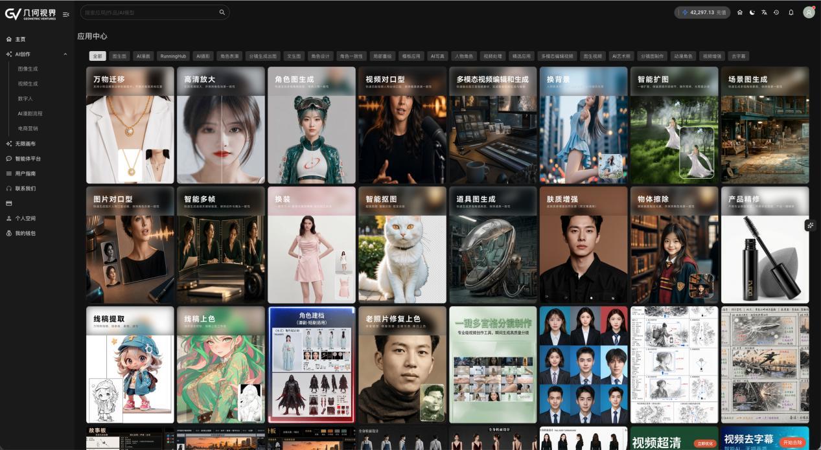
Task: Open the 智能抠图 cat app card
Action: (x=402, y=245)
